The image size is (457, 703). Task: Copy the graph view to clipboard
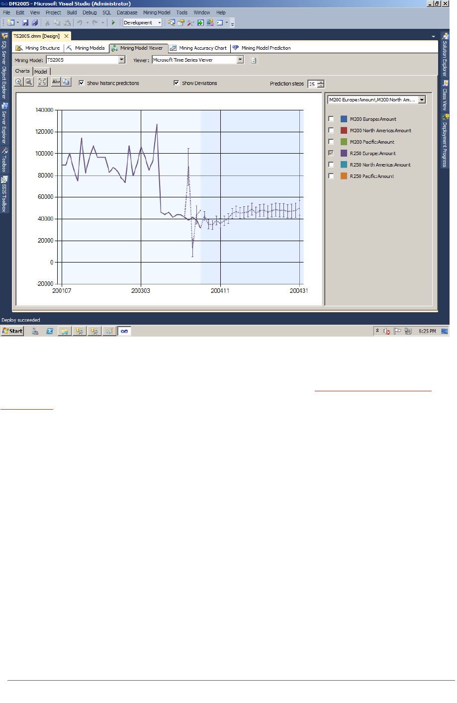(67, 82)
